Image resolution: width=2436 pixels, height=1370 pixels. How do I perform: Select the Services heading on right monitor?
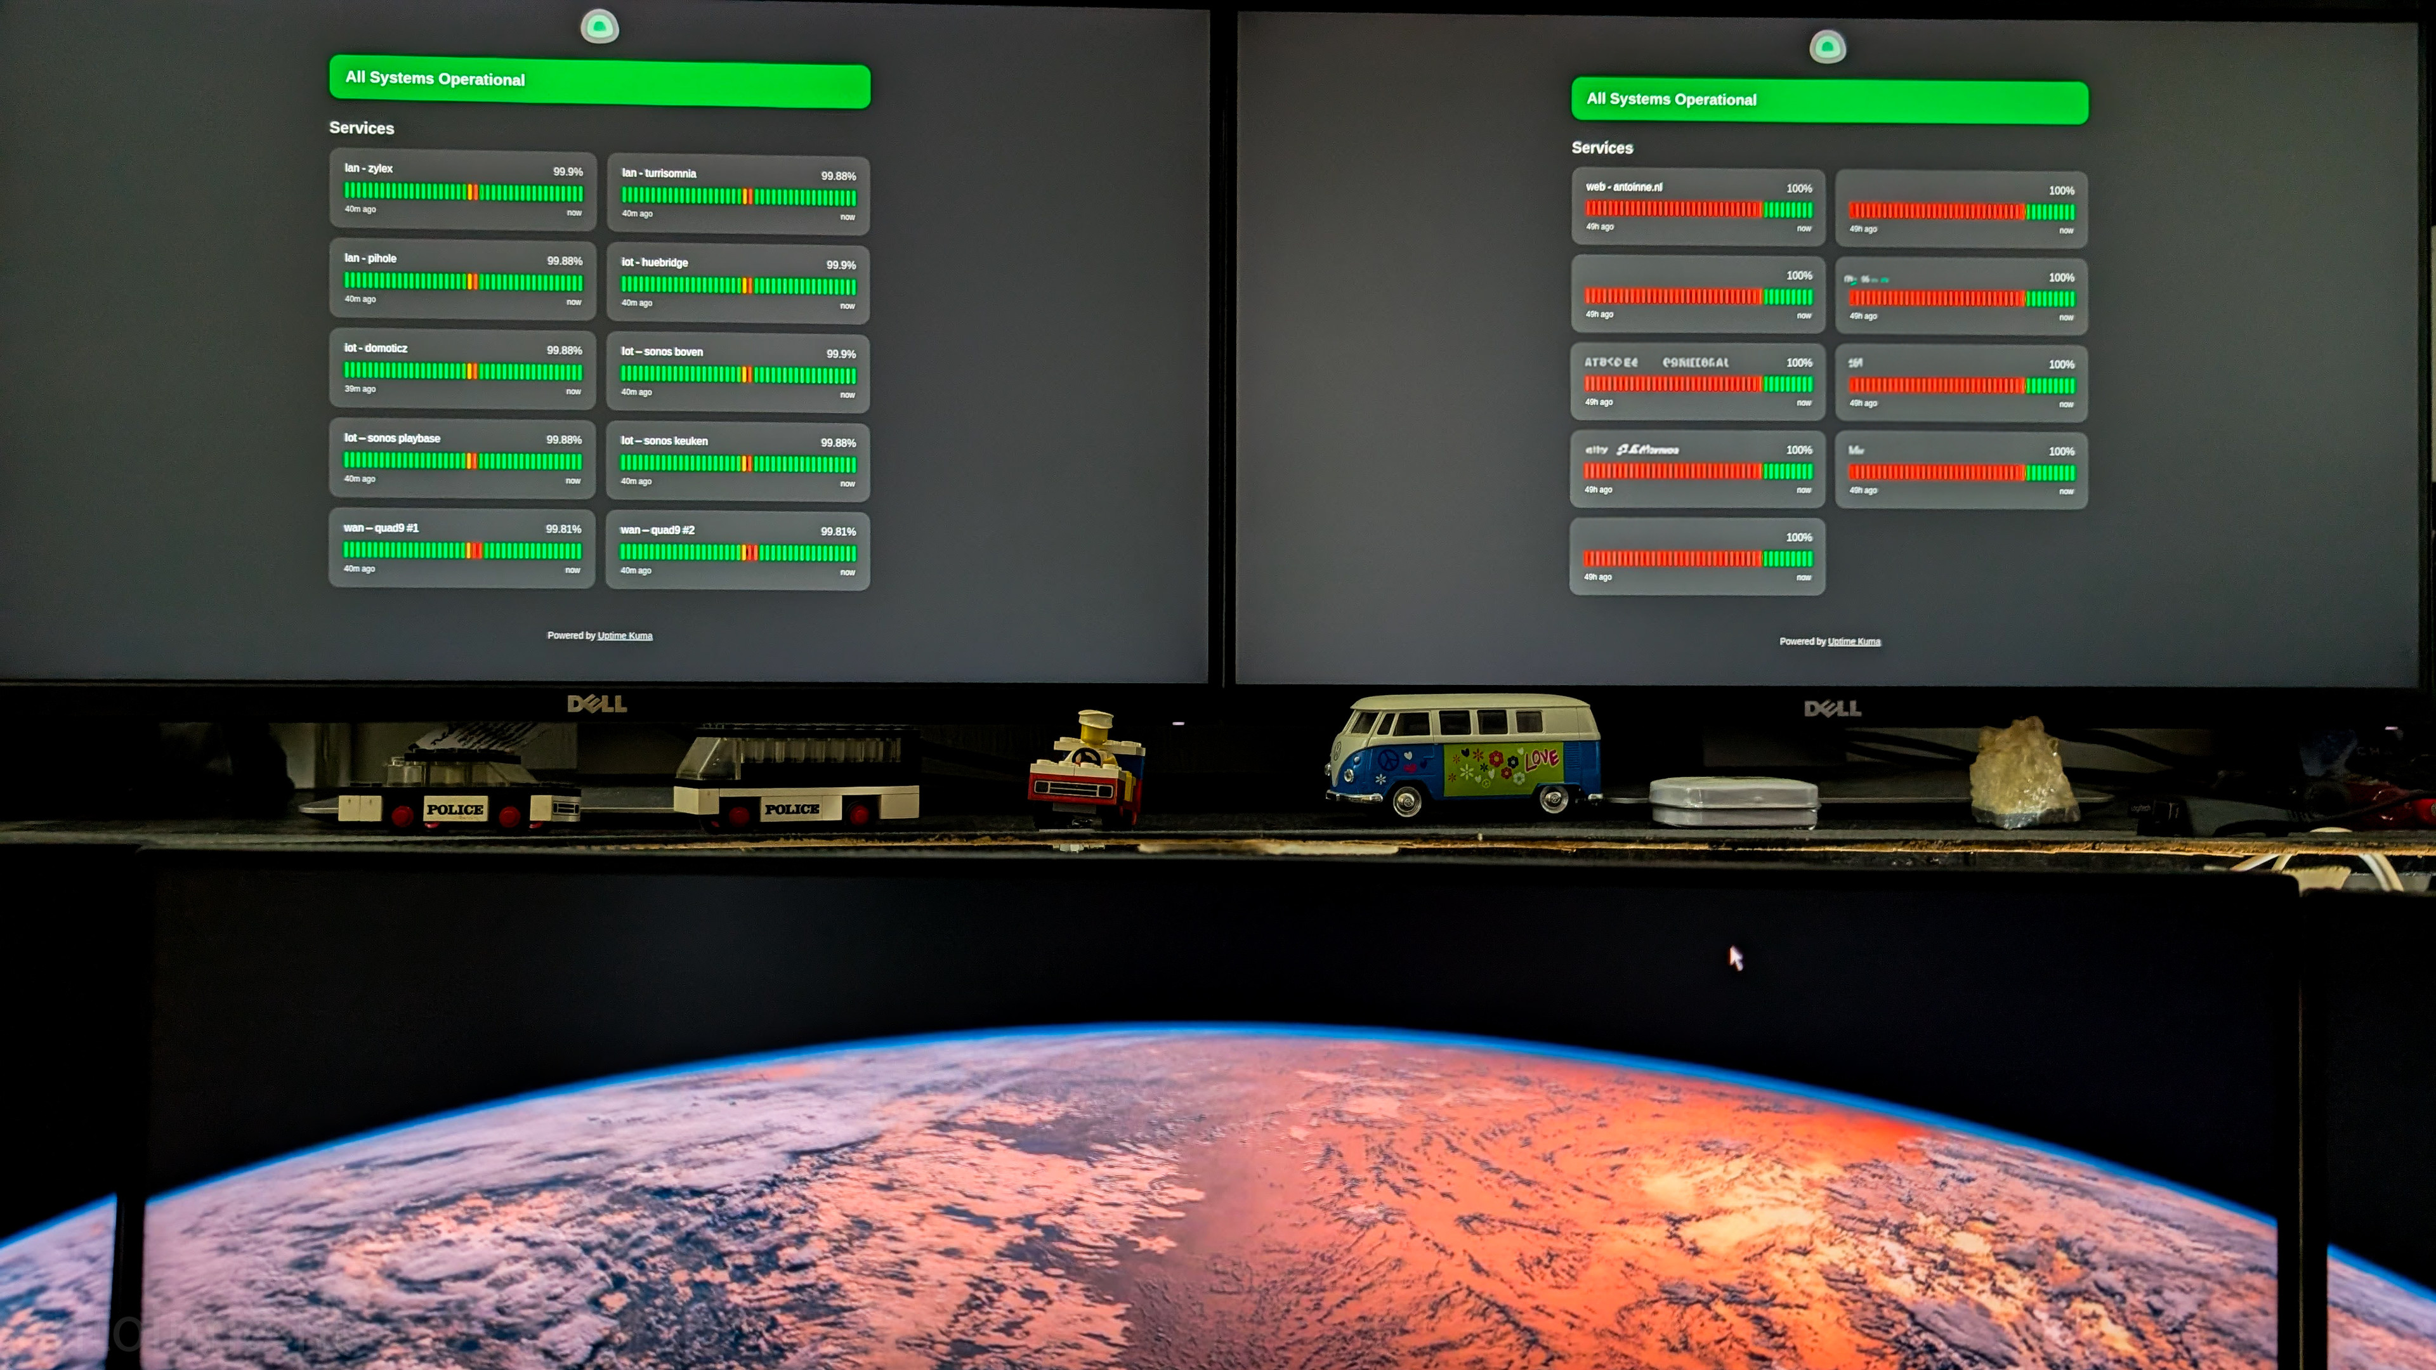(x=1602, y=148)
